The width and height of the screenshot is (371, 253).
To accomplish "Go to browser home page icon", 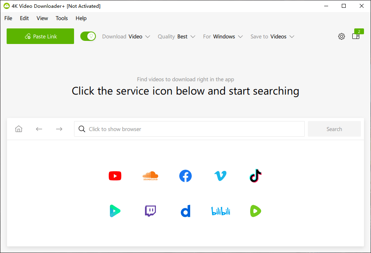I will [x=19, y=129].
